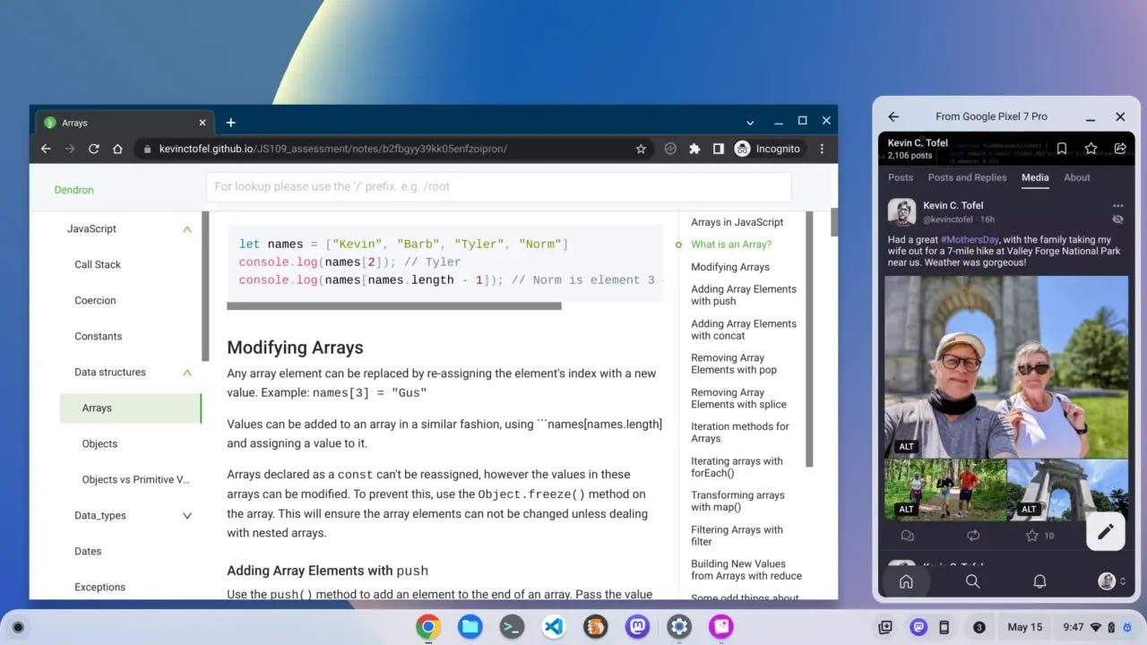The image size is (1147, 645).
Task: Open Mastodon notifications bell
Action: point(1039,581)
